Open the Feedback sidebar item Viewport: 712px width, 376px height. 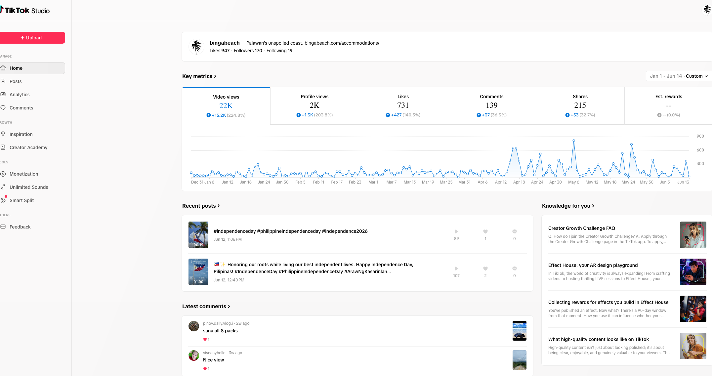click(32, 227)
